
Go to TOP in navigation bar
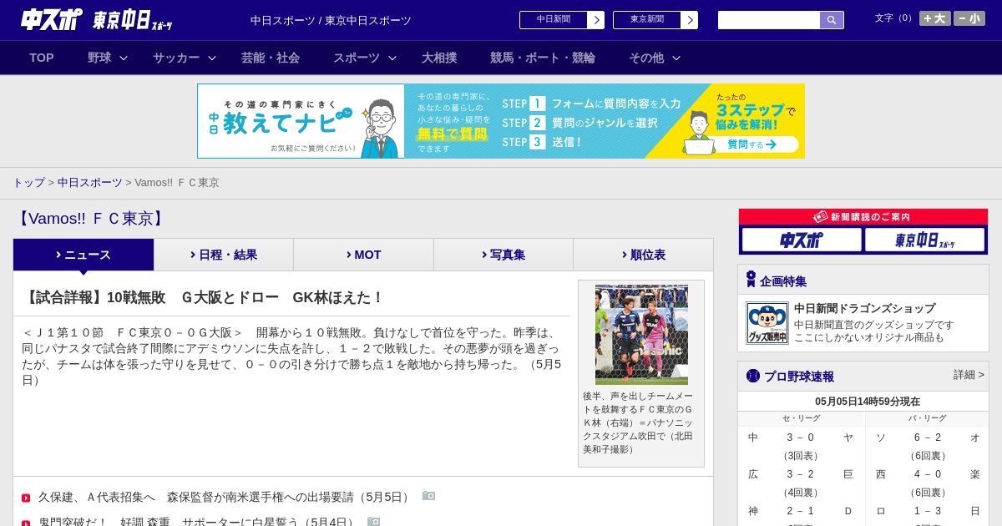[42, 58]
